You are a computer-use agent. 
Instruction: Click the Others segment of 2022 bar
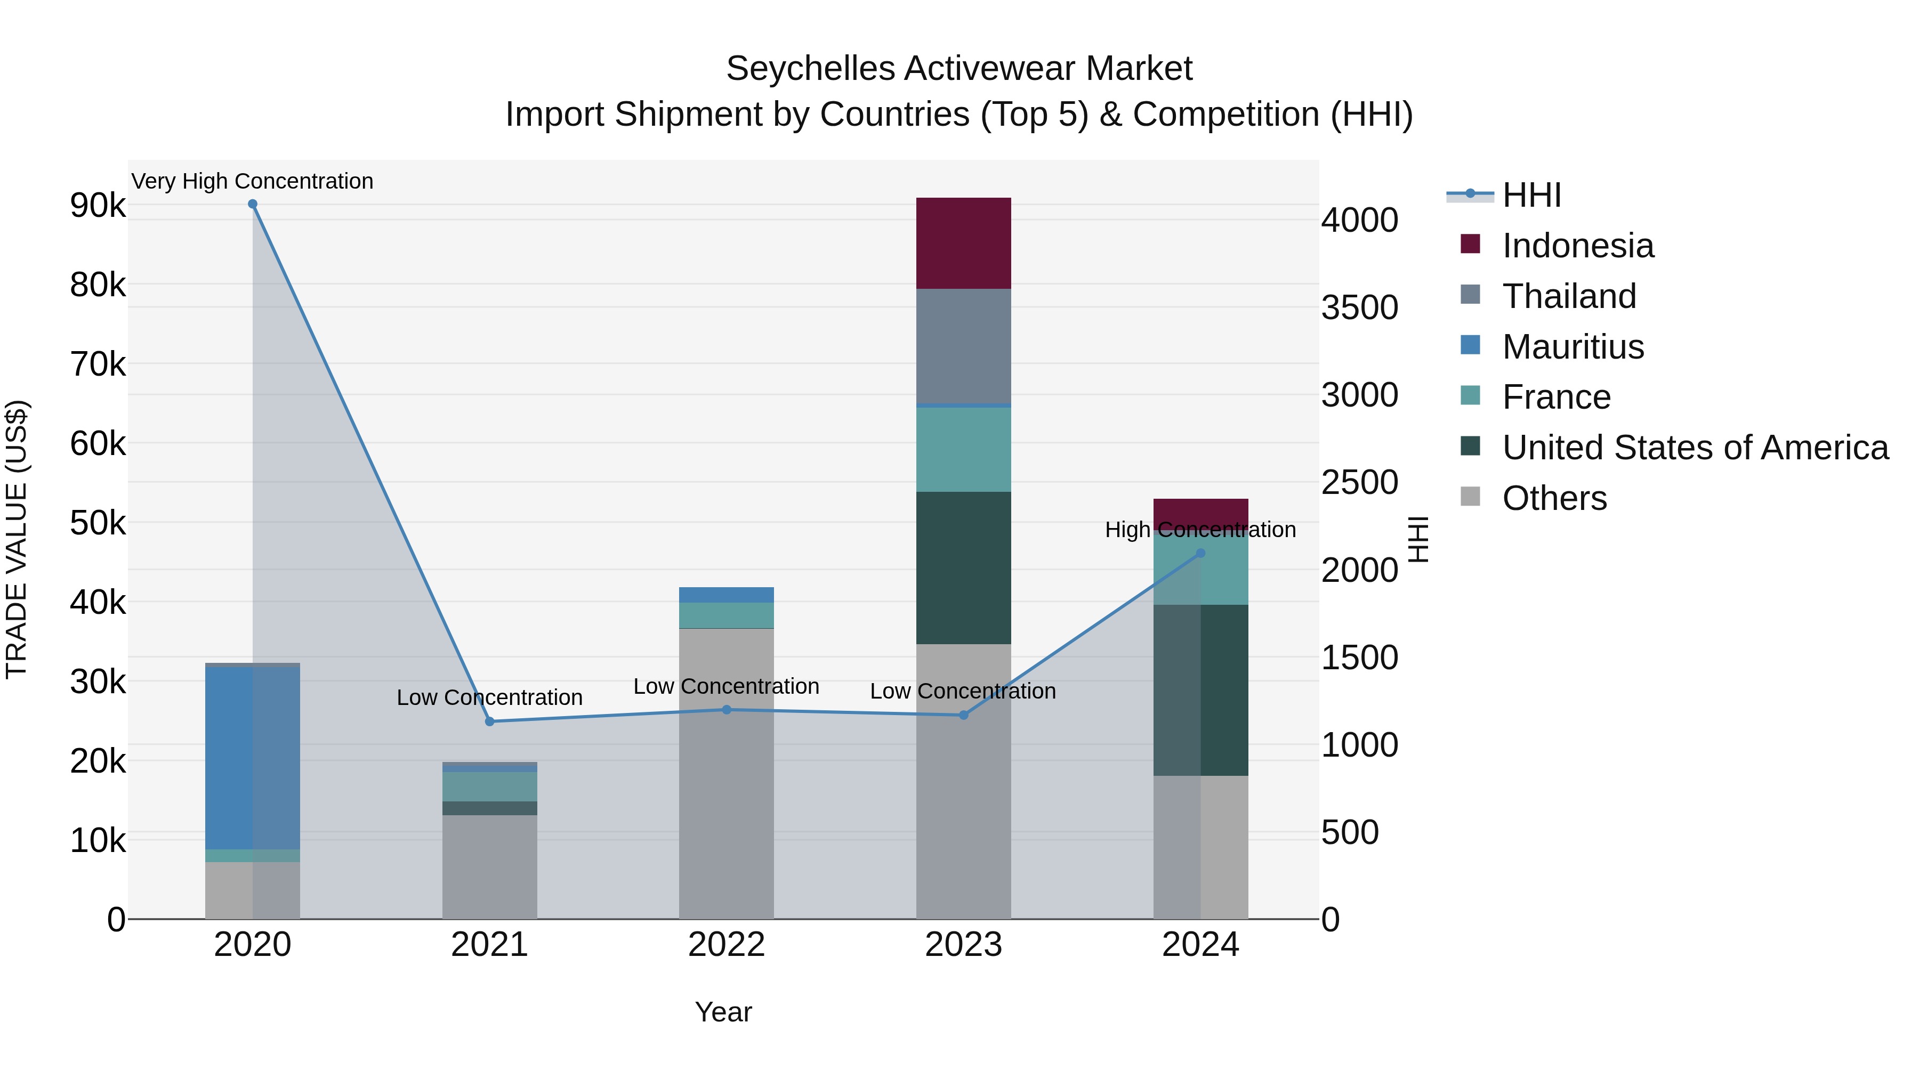[727, 774]
